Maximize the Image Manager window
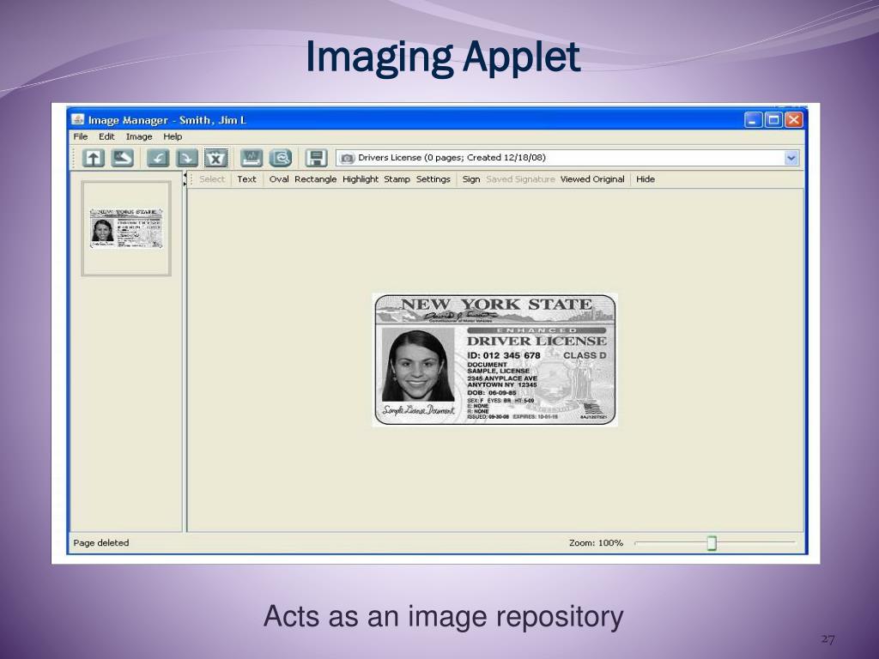879x659 pixels. point(773,120)
